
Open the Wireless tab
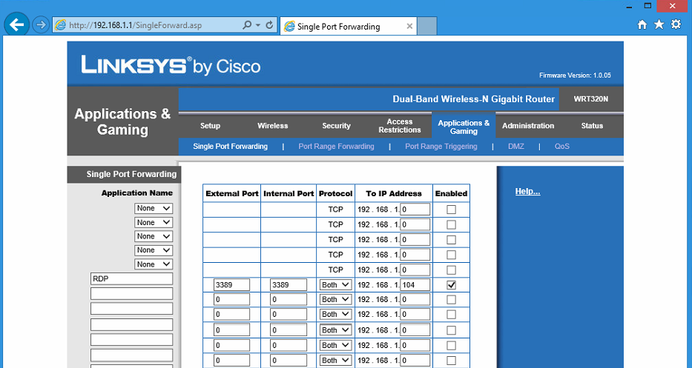273,126
